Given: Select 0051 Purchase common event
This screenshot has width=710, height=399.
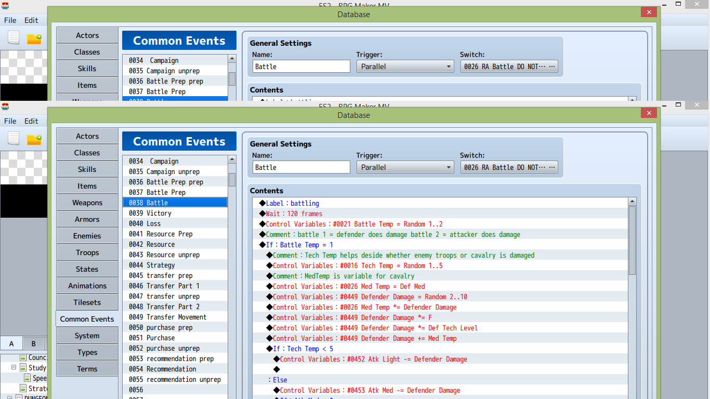Looking at the screenshot, I should tap(175, 338).
